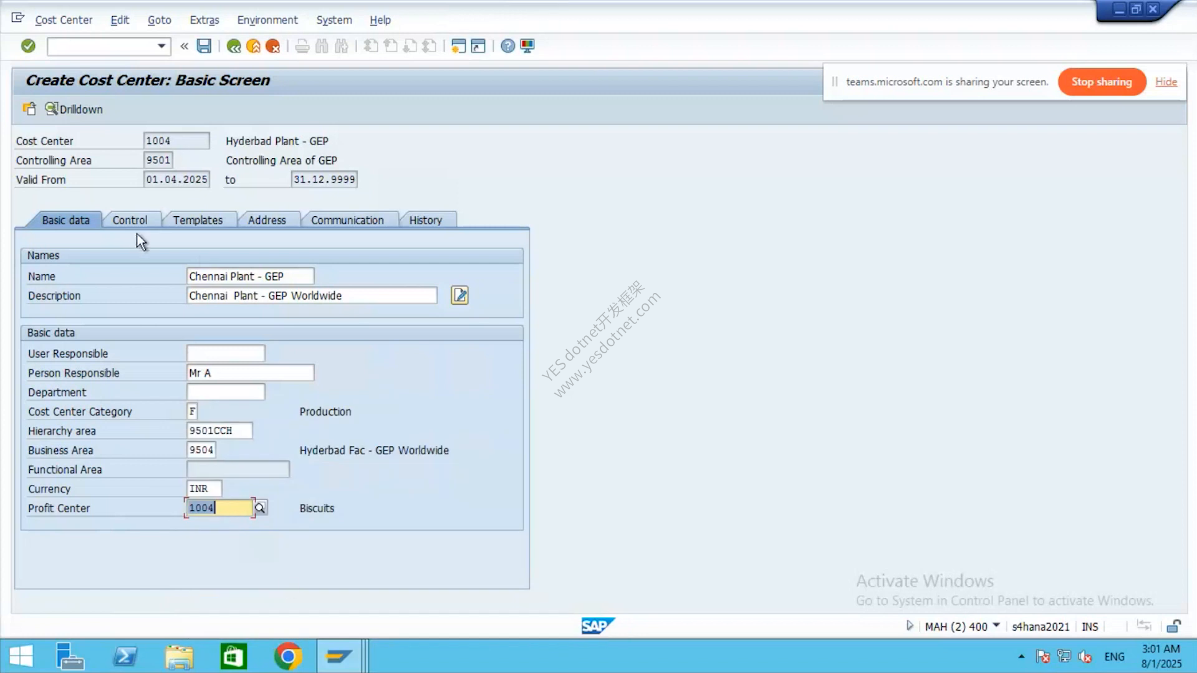Click the User Responsible input field
The width and height of the screenshot is (1197, 673).
pos(226,353)
